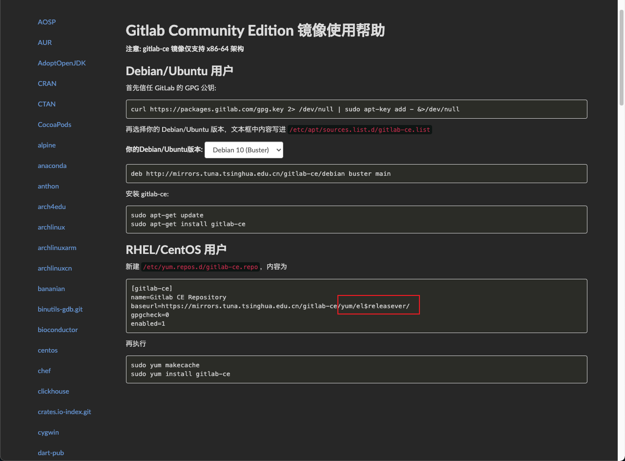This screenshot has height=461, width=625.
Task: Click 'sudo yum install gitlab-ce' line
Action: [x=181, y=374]
